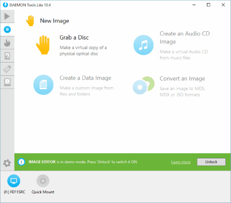231x203 pixels.
Task: Click the IMAGE EDITOR demo mode message
Action: [83, 162]
